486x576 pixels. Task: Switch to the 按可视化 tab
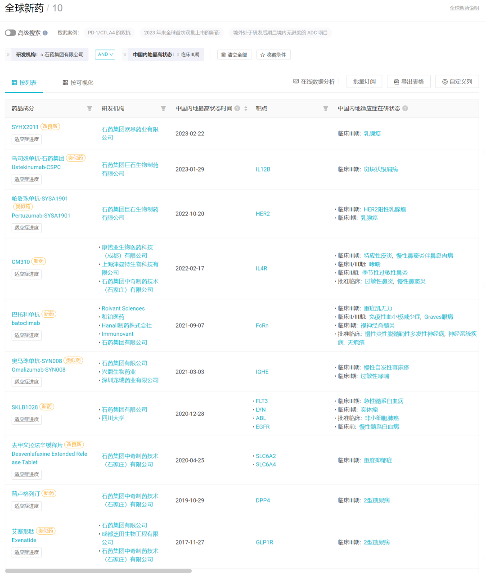point(78,83)
